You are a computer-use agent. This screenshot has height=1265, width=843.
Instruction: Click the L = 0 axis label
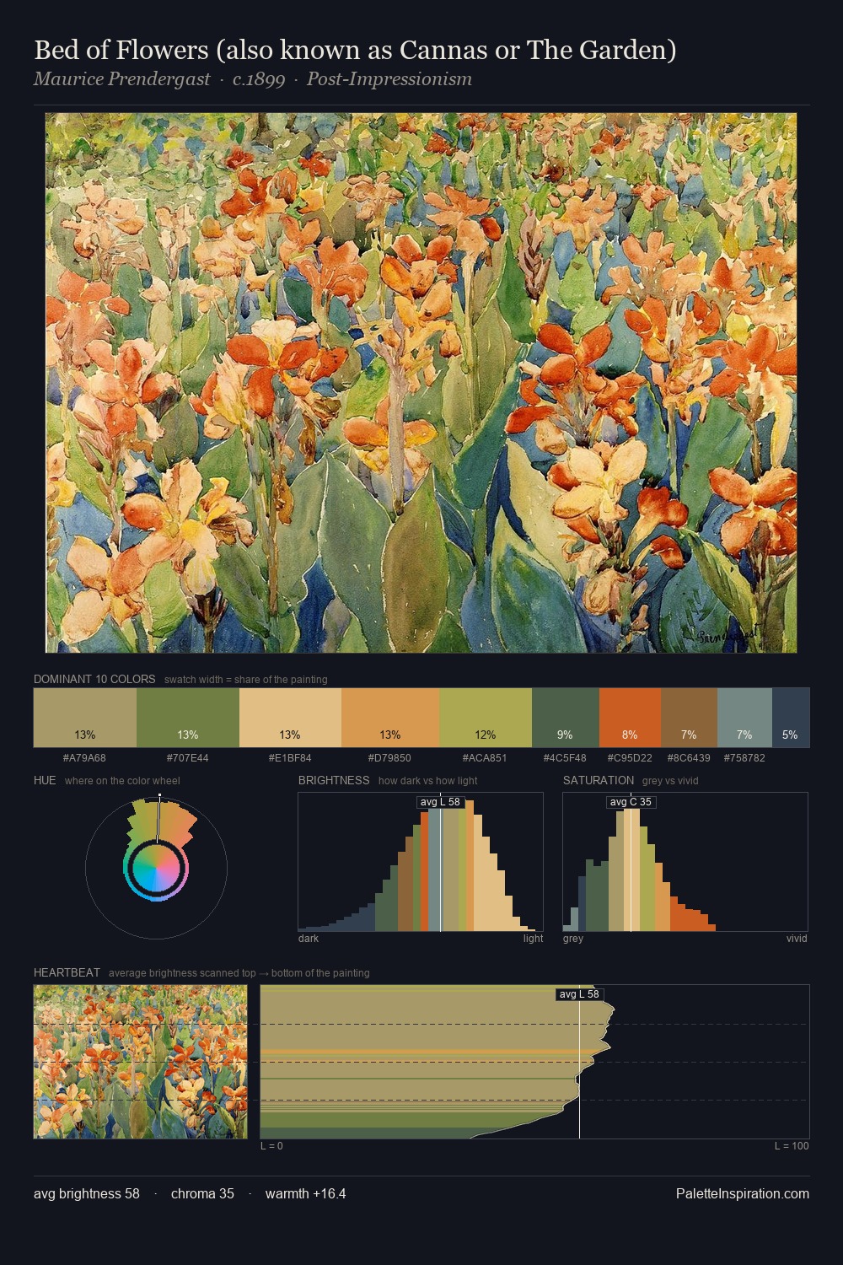271,1145
